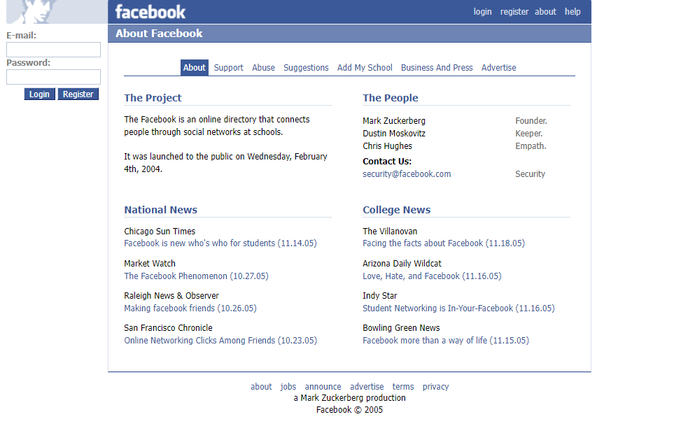Click the Login button under password
The image size is (695, 426).
click(x=39, y=94)
